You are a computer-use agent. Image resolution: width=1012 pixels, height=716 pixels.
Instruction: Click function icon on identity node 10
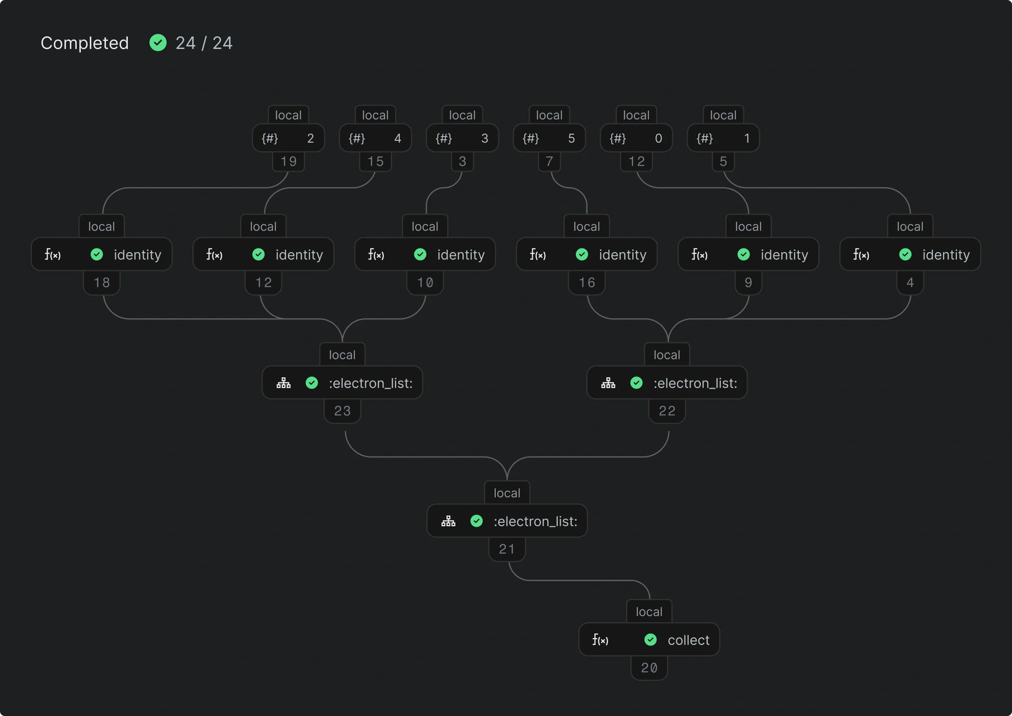(x=376, y=255)
